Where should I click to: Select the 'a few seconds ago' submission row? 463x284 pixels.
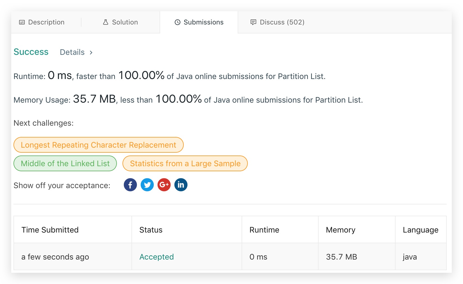point(230,257)
